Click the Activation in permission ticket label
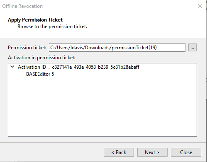The width and height of the screenshot is (207, 162). tap(41, 58)
